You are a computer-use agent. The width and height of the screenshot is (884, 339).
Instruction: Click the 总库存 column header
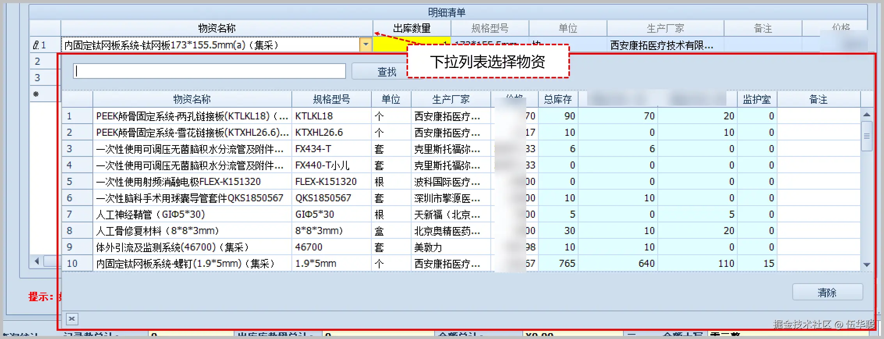pyautogui.click(x=558, y=99)
